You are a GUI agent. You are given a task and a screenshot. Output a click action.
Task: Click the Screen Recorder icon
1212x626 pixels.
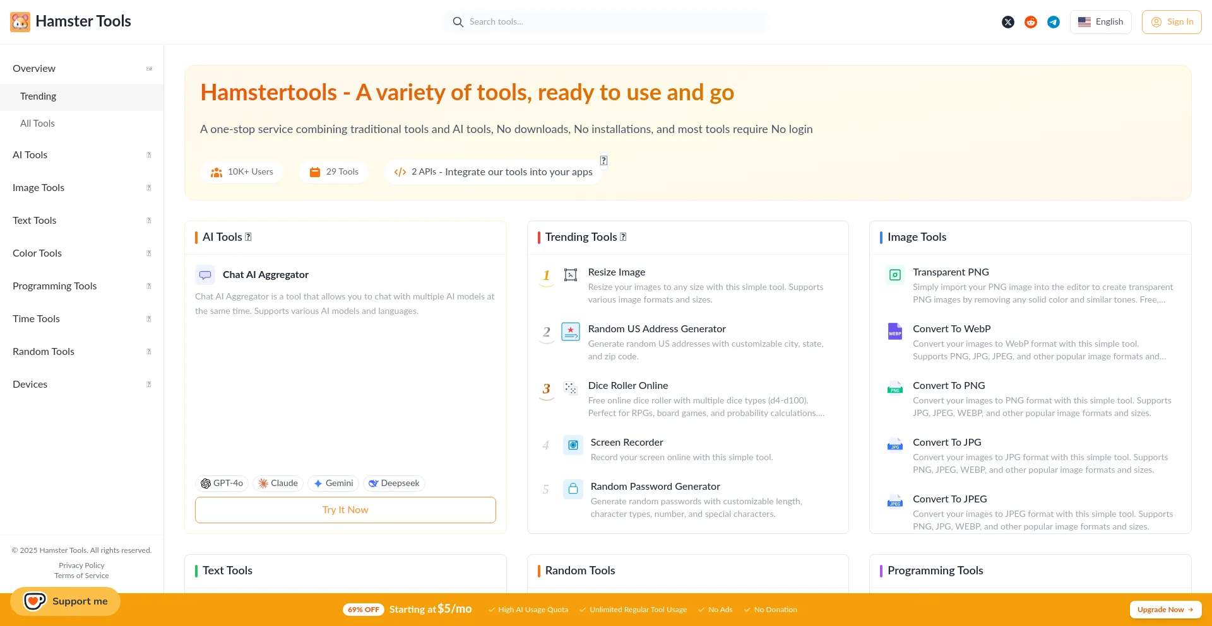point(573,445)
